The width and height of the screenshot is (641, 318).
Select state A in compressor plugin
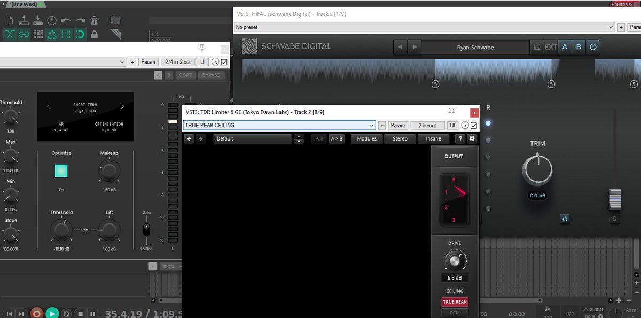point(158,75)
